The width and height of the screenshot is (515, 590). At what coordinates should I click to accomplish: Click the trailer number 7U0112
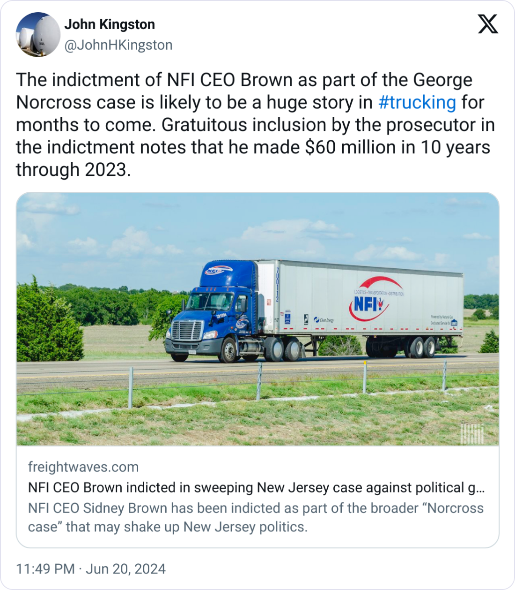point(277,284)
